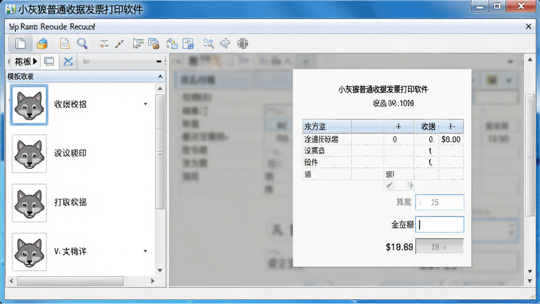Click the input field containing 15
540x304 pixels.
click(x=439, y=202)
